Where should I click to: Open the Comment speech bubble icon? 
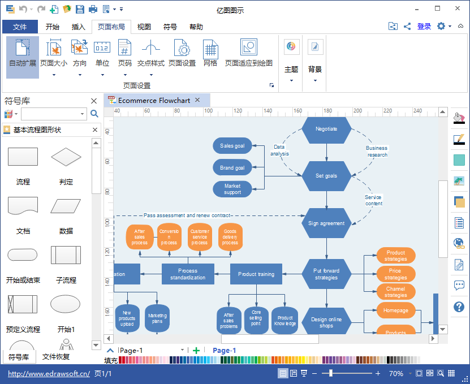point(459,286)
